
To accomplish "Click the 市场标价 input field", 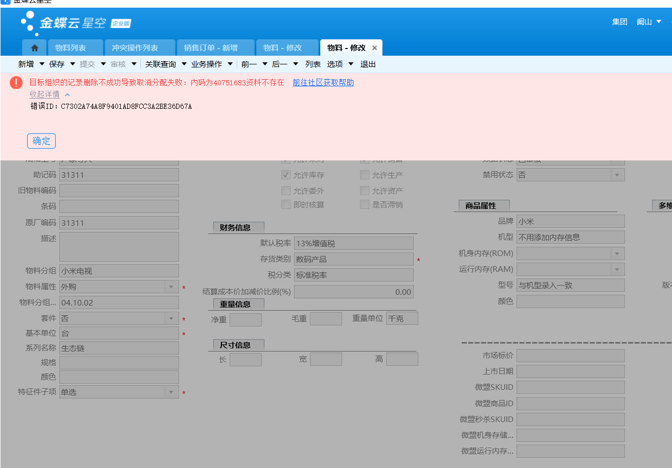I will (x=571, y=356).
